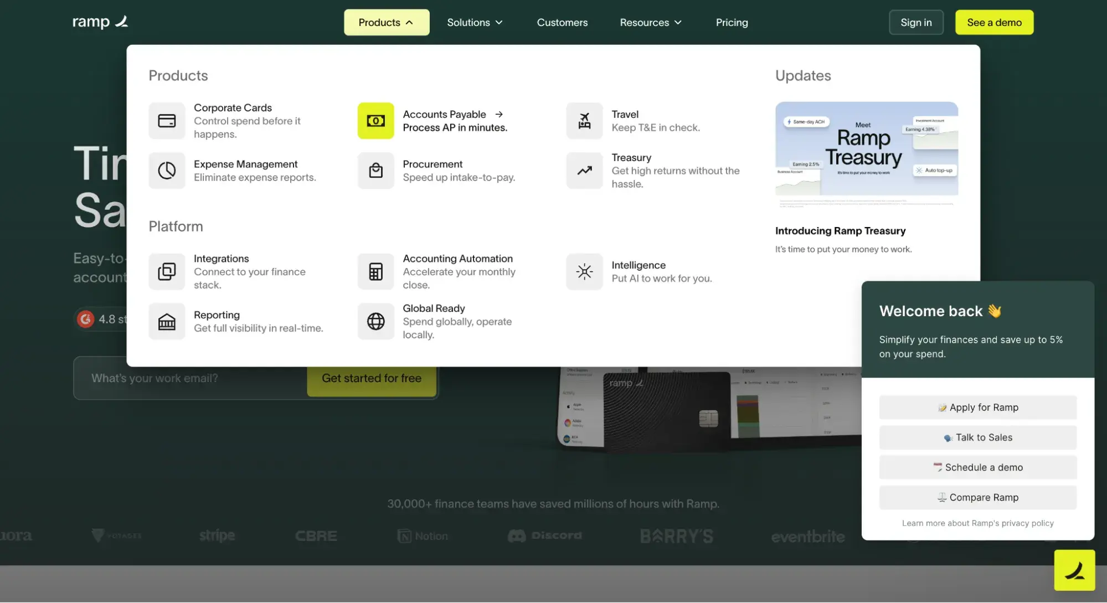The height and width of the screenshot is (603, 1107).
Task: Click the Discord customer logo
Action: click(x=545, y=535)
